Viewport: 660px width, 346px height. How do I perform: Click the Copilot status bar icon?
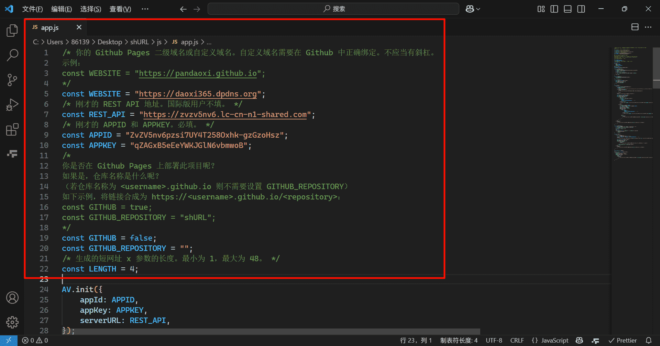580,341
